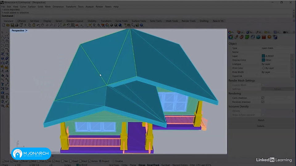Viewport: 296px width, 166px height.
Task: Switch to Solid Tools toolbar tab
Action: 156,21
